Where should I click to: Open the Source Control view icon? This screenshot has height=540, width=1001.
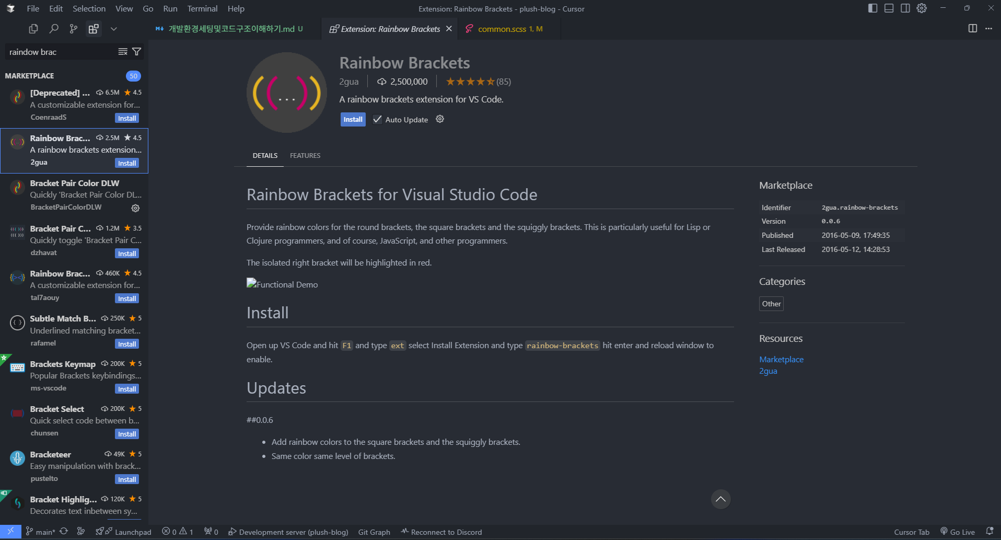point(74,29)
